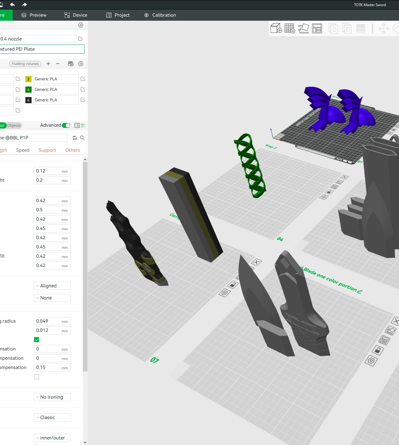Open plate 07 settings hexagon icon
This screenshot has width=399, height=445.
coord(225,292)
